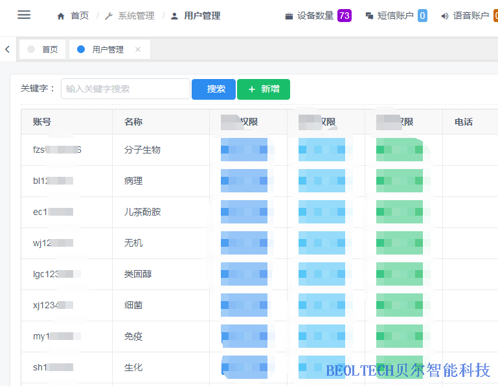Open 首页 breadcrumb link

pyautogui.click(x=80, y=16)
